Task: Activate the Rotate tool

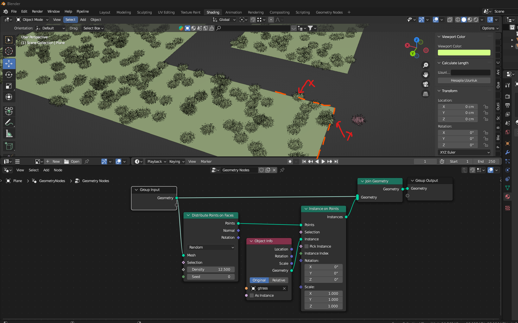Action: pyautogui.click(x=9, y=75)
